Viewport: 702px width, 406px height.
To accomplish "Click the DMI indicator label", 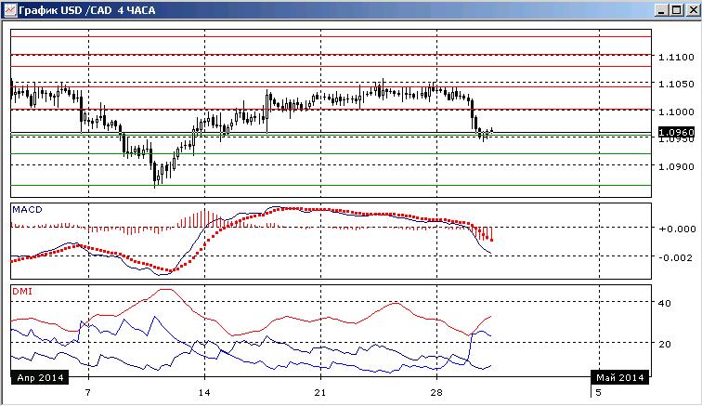I will point(22,292).
